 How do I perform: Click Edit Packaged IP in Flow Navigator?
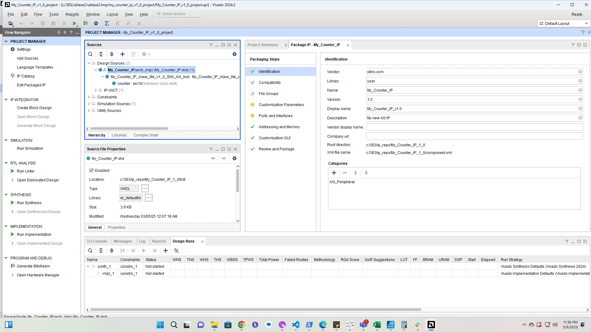31,85
